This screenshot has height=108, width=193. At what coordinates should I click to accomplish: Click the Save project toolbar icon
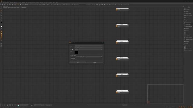(x=7, y=4)
